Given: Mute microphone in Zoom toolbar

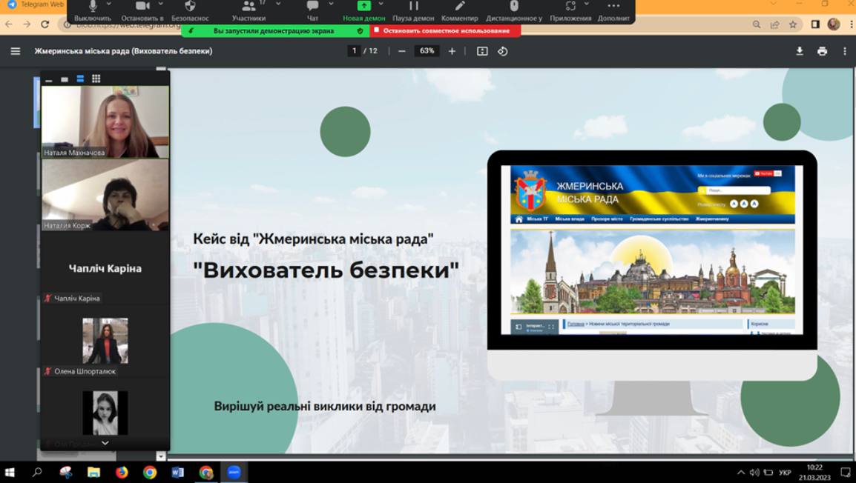Looking at the screenshot, I should [x=93, y=7].
